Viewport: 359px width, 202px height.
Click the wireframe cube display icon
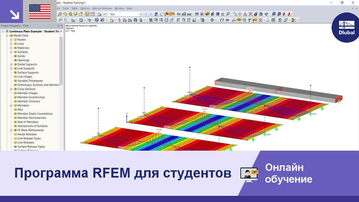click(x=166, y=20)
